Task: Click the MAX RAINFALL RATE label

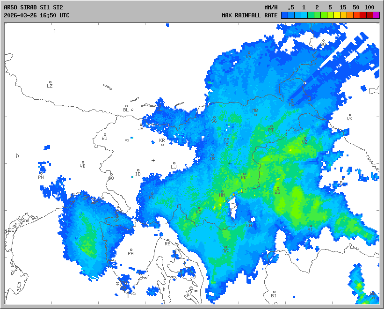Action: coord(249,15)
